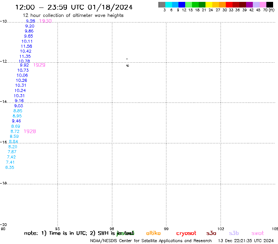This screenshot has width=278, height=244.
Task: Select the lowest reading 6.35
Action: point(10,167)
